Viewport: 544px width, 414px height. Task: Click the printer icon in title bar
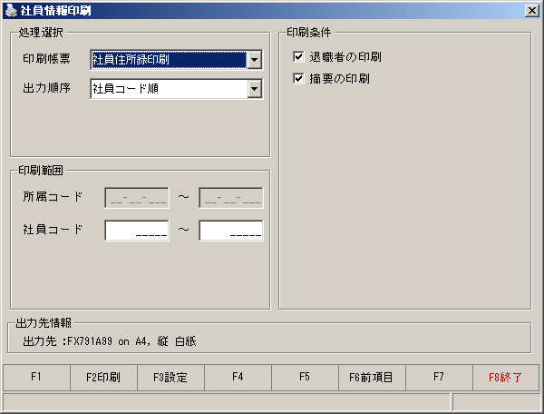point(11,10)
